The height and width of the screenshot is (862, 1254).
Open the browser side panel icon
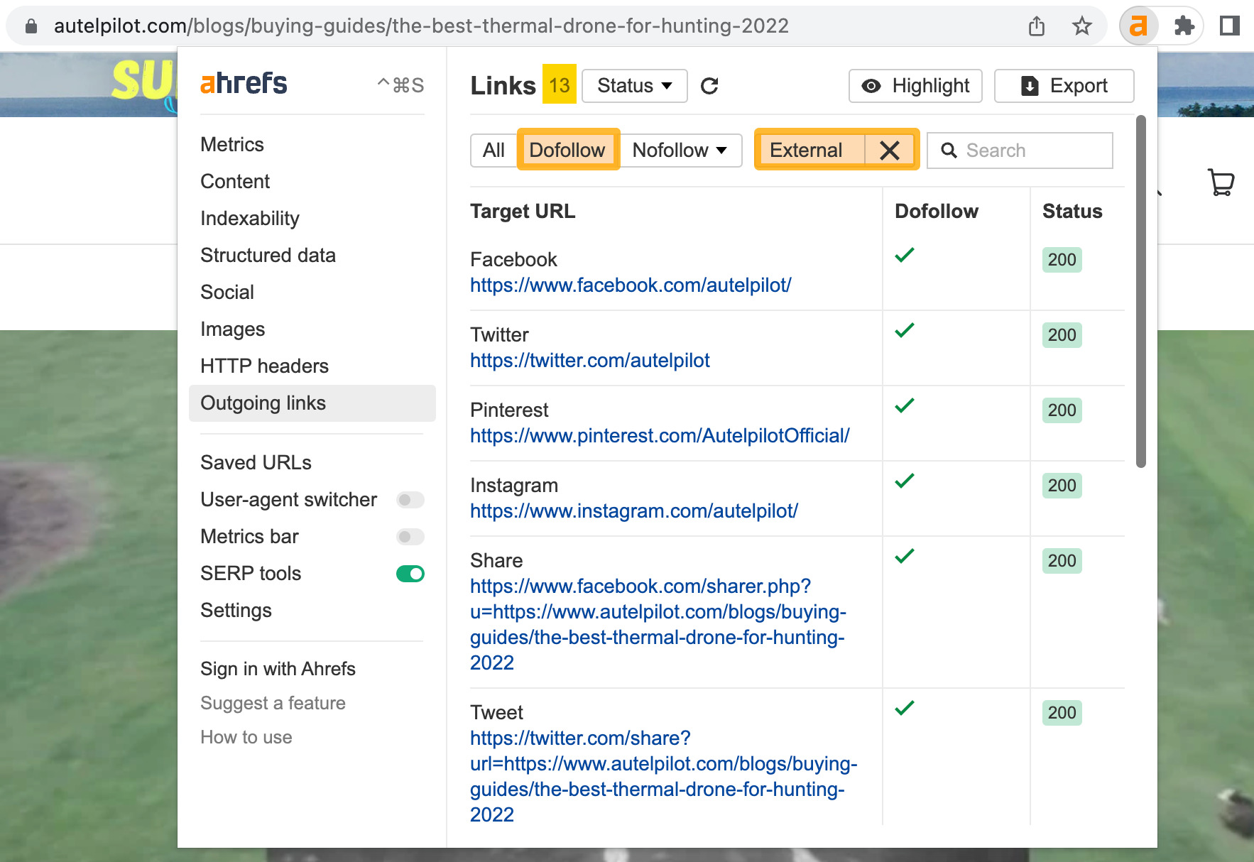(x=1229, y=26)
